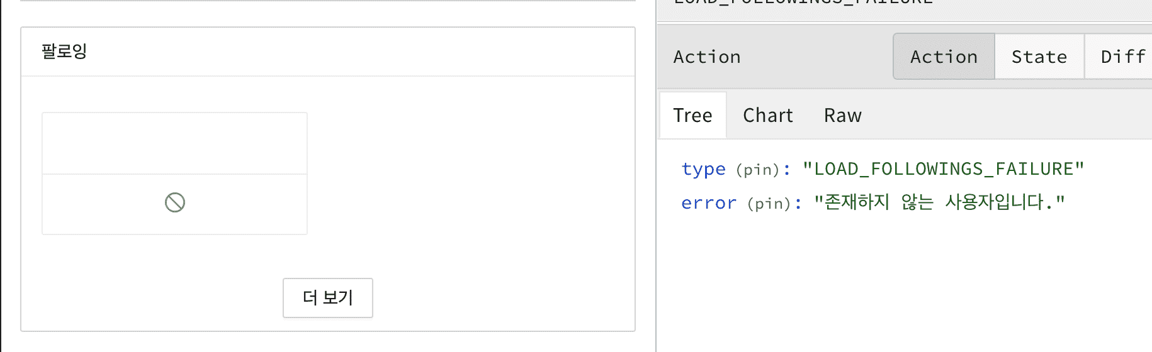Click the block icon in the following card
The height and width of the screenshot is (352, 1152).
point(175,202)
